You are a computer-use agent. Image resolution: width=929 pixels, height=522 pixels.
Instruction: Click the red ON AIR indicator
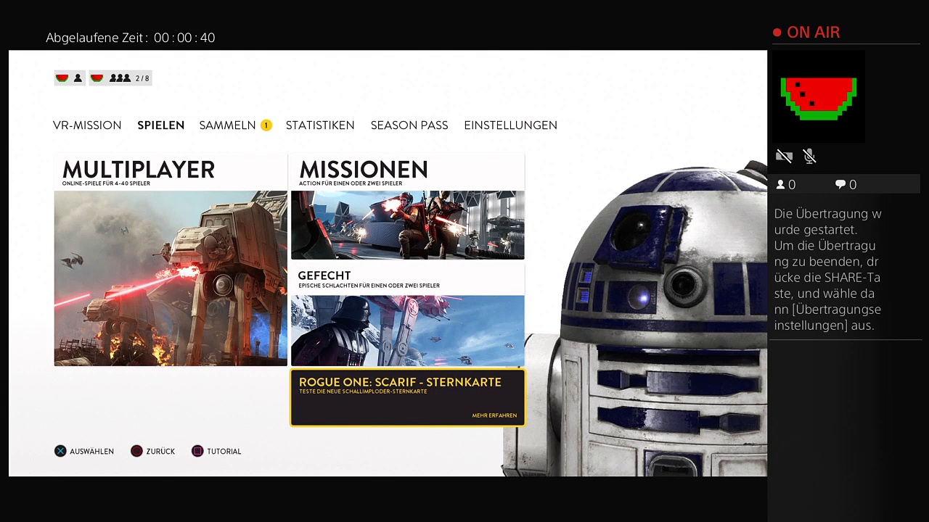[x=806, y=33]
